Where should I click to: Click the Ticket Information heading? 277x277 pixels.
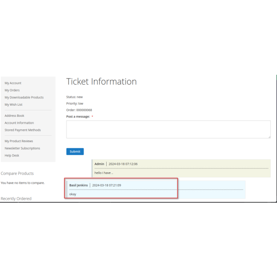coord(102,82)
